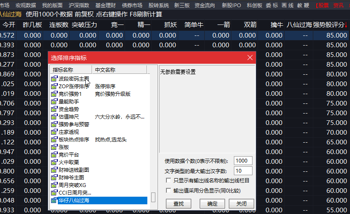Click the icon beside CCI日周月突...

[x=54, y=192]
